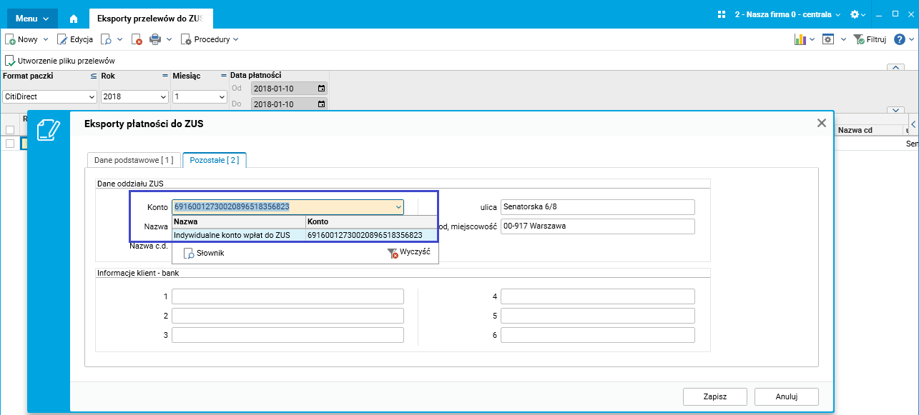Viewport: 919px width, 415px height.
Task: Select the Eksporty przelewów do ZUS tab
Action: [x=151, y=19]
